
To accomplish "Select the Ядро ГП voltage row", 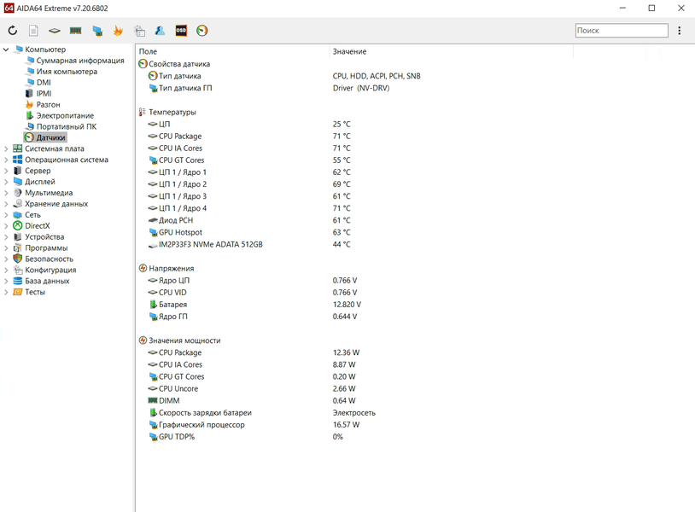I will pyautogui.click(x=252, y=317).
